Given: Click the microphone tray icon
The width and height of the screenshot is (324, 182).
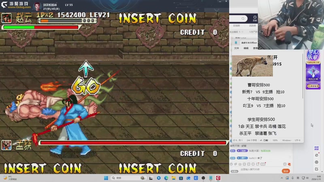Looking at the screenshot, I should pos(292,178).
